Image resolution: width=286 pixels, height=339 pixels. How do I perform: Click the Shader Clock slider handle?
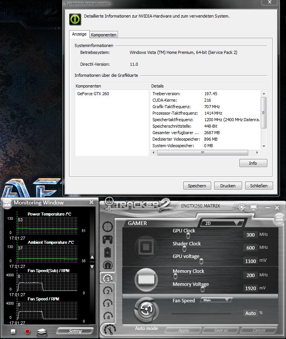pyautogui.click(x=184, y=249)
